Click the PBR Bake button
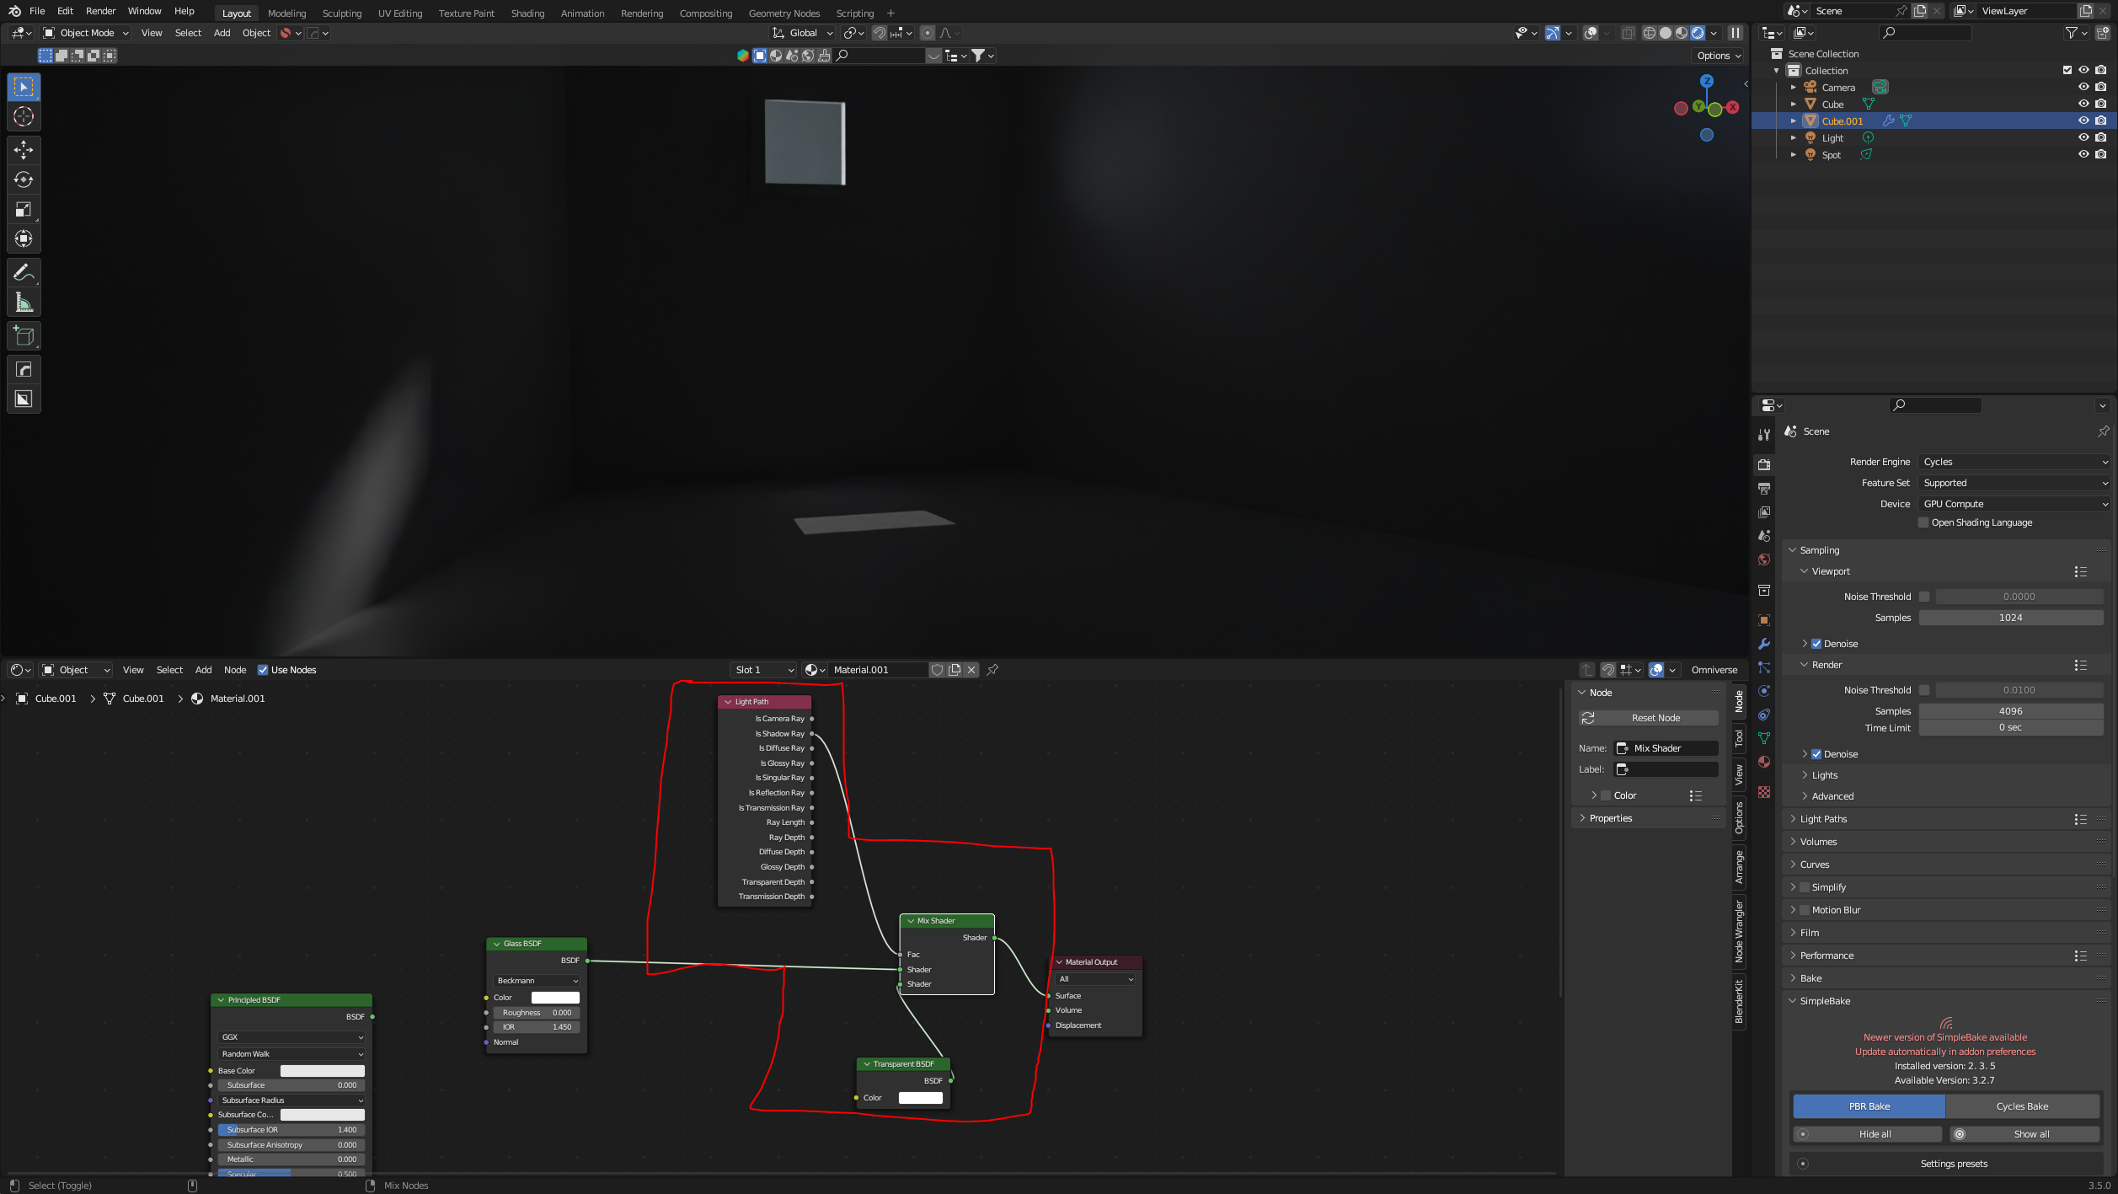 coord(1869,1106)
